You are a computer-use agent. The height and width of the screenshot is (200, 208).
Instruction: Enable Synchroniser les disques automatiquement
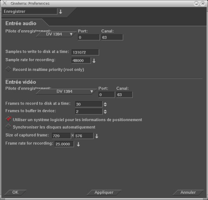click(8, 127)
